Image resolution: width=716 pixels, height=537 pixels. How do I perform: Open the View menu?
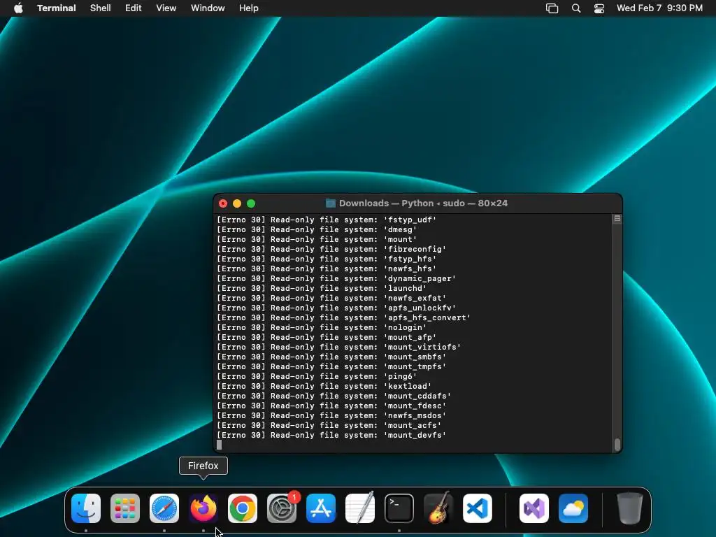point(166,8)
